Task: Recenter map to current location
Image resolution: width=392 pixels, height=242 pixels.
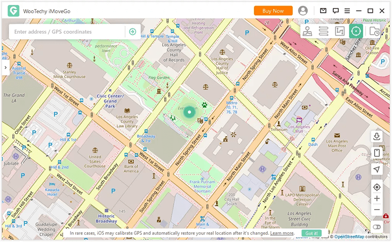Action: pos(376,187)
